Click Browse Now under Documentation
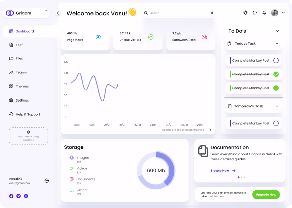Image resolution: width=292 pixels, height=208 pixels. coord(219,171)
